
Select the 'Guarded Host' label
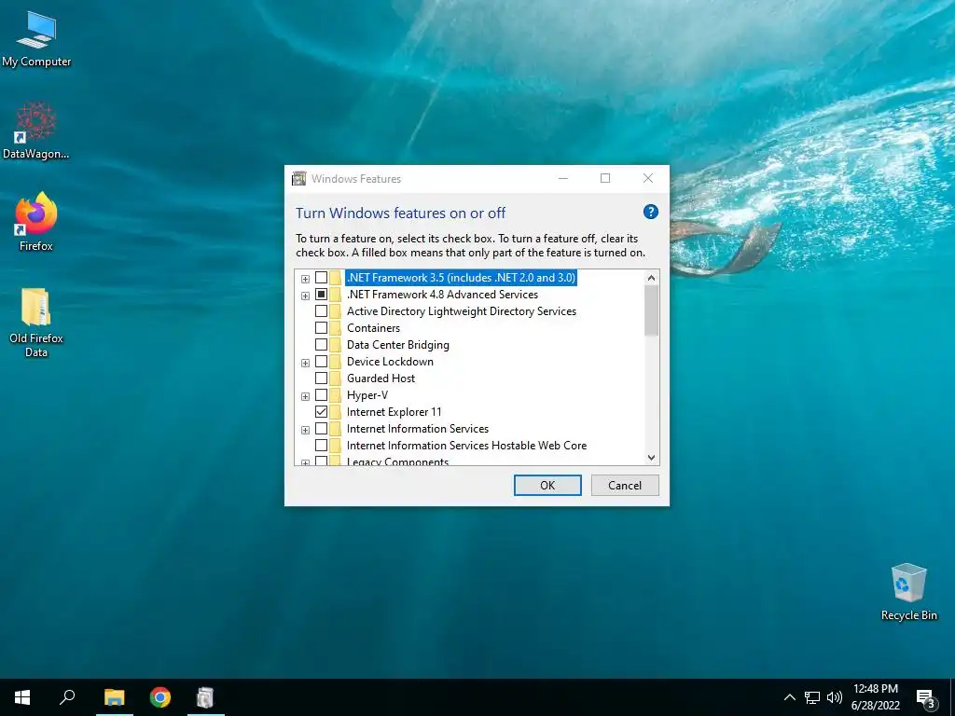point(381,379)
